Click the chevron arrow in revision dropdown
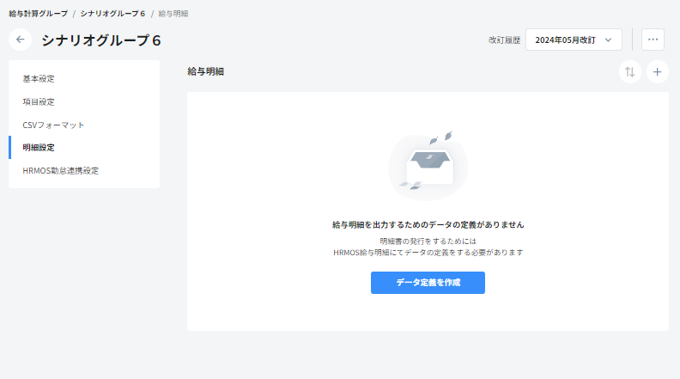This screenshot has height=379, width=680. (x=608, y=40)
